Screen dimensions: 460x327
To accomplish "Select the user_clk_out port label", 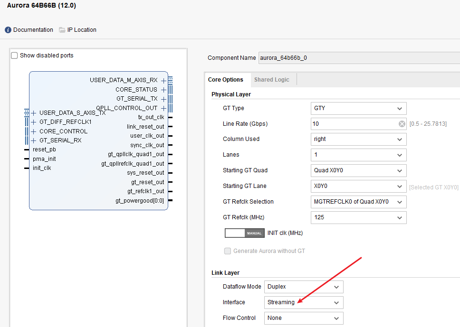I will 147,136.
